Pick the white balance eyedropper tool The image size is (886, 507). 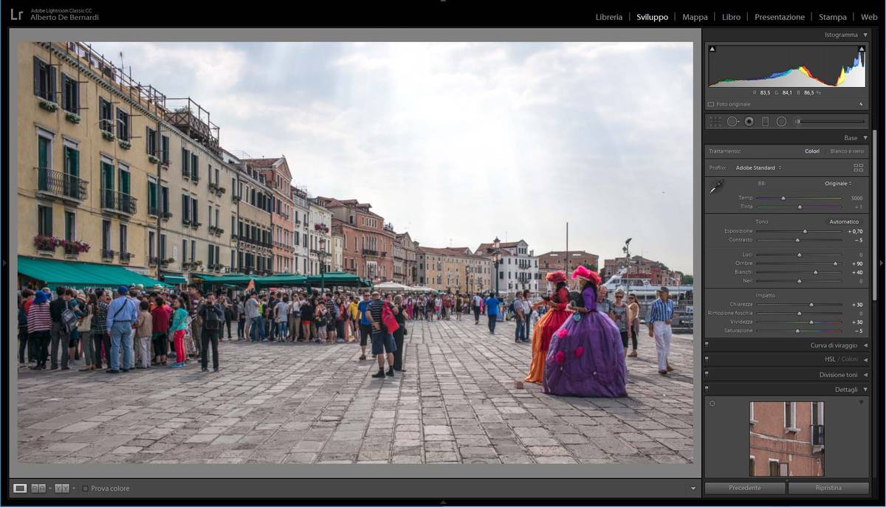click(717, 187)
